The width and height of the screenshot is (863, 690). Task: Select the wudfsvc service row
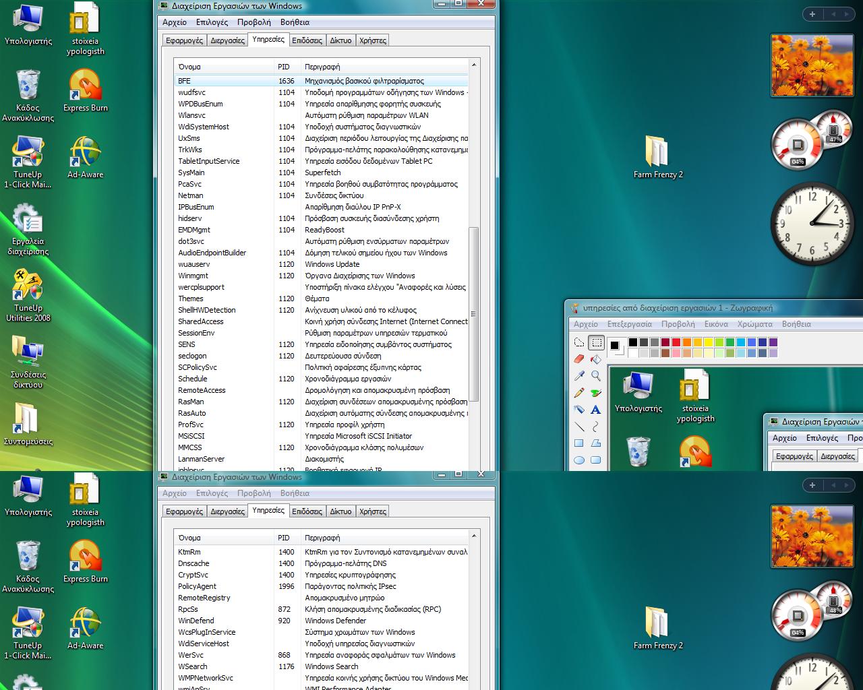click(x=321, y=92)
